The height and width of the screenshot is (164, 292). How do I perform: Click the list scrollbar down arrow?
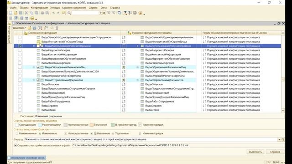[x=283, y=111]
